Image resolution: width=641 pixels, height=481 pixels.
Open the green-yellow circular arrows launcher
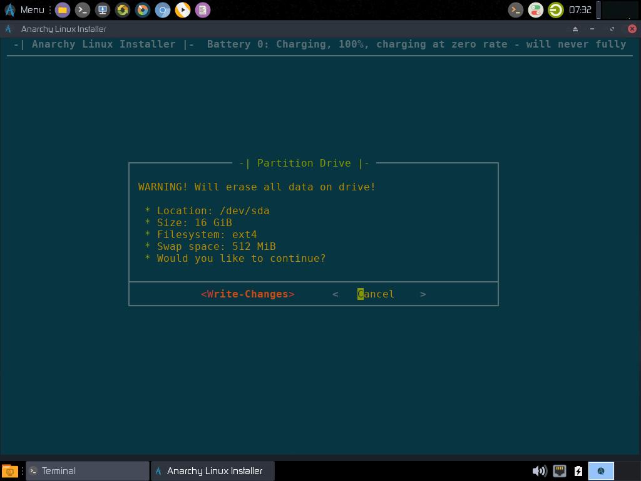click(x=123, y=10)
